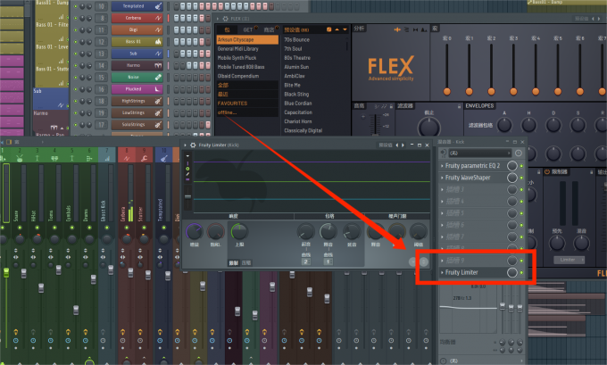This screenshot has height=365, width=607.
Task: Click the Templated channel guitar icon
Action: tap(158, 6)
